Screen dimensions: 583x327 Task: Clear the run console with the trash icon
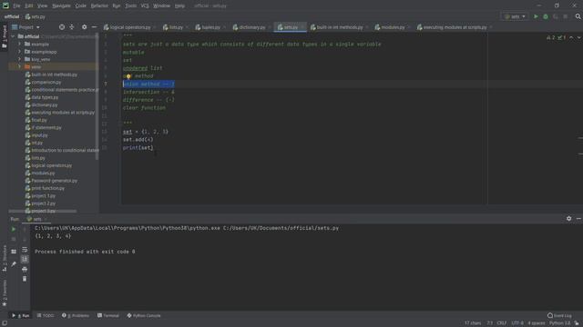click(x=25, y=279)
